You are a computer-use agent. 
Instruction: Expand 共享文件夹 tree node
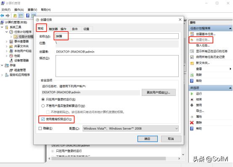(x=7, y=46)
